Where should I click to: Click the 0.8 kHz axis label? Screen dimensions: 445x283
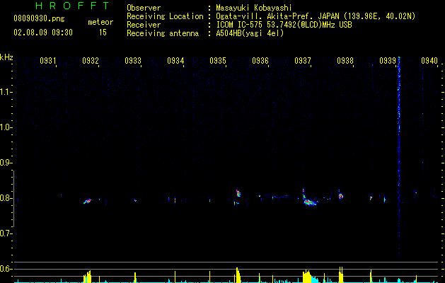tap(6, 198)
